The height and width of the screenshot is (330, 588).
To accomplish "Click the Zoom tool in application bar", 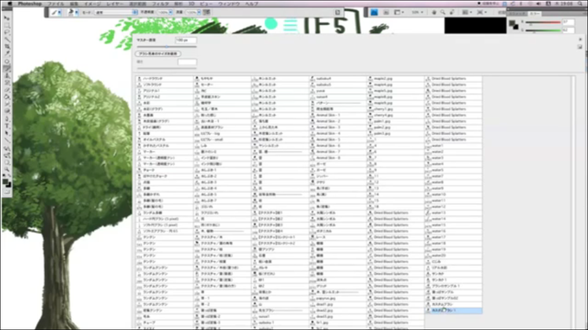I will pyautogui.click(x=443, y=12).
